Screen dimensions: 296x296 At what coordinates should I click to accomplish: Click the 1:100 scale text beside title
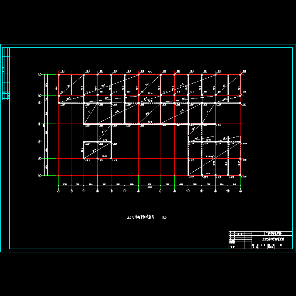[x=164, y=217]
